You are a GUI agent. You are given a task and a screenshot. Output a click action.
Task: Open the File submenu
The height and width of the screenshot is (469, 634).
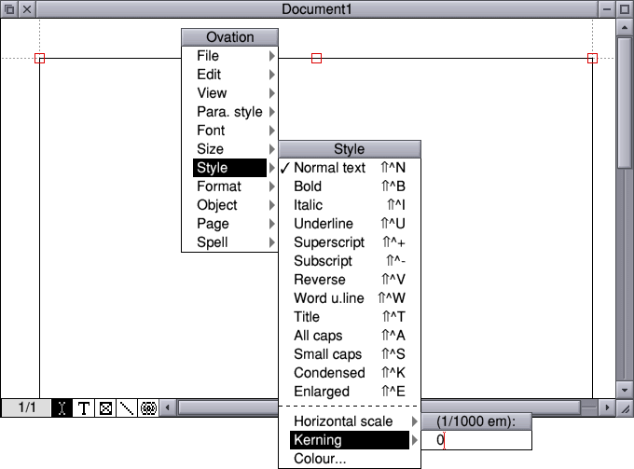click(229, 56)
